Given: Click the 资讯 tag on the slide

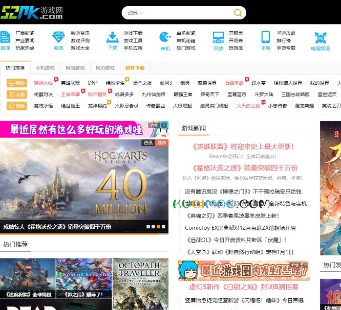Looking at the screenshot, I should [x=148, y=143].
